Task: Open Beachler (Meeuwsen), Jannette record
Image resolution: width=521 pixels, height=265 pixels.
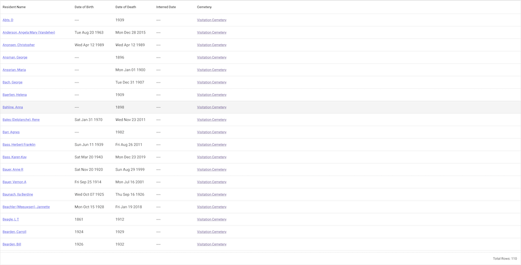Action: click(x=26, y=207)
